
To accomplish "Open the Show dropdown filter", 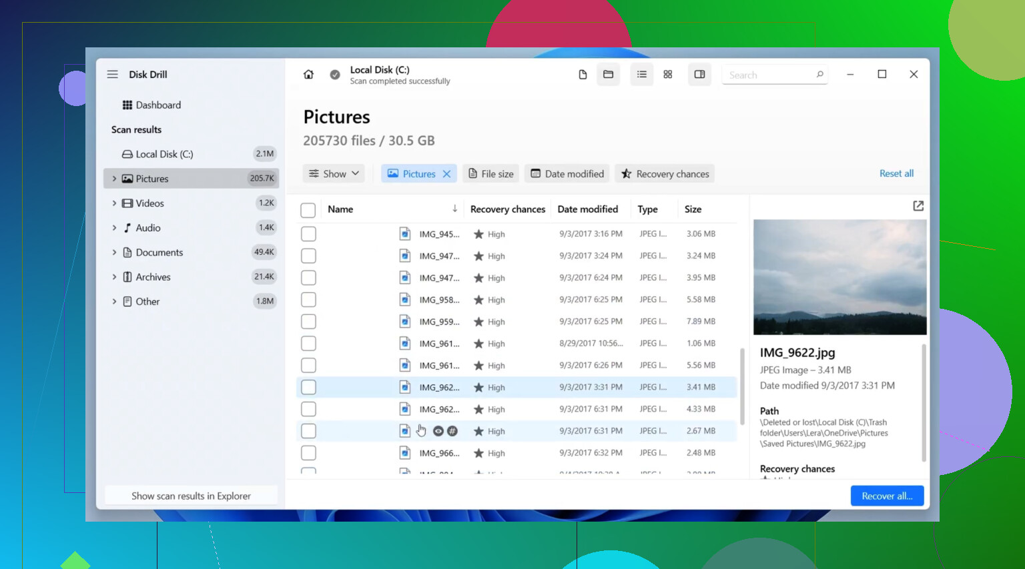I will click(334, 174).
